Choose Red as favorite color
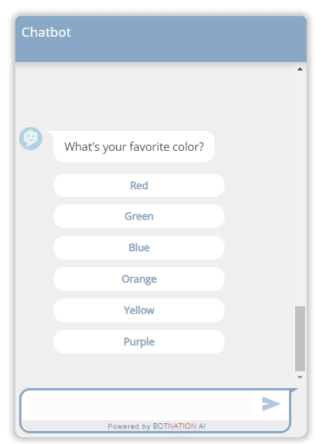The height and width of the screenshot is (444, 325). [139, 185]
